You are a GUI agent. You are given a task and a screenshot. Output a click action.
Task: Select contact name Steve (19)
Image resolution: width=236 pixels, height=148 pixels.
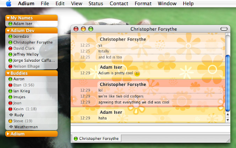point(23,121)
